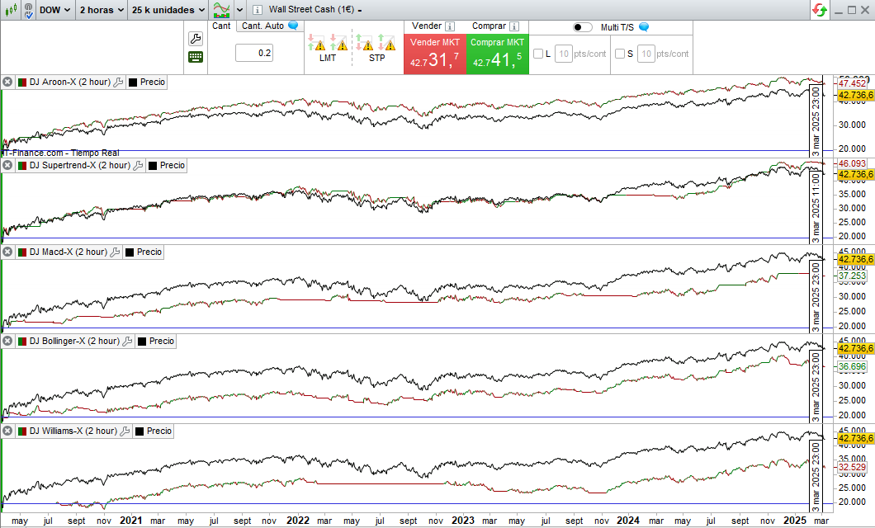Click the black Precio color swatch in Bollinger-X

140,342
